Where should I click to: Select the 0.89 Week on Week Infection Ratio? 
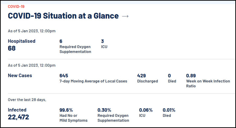(208, 81)
